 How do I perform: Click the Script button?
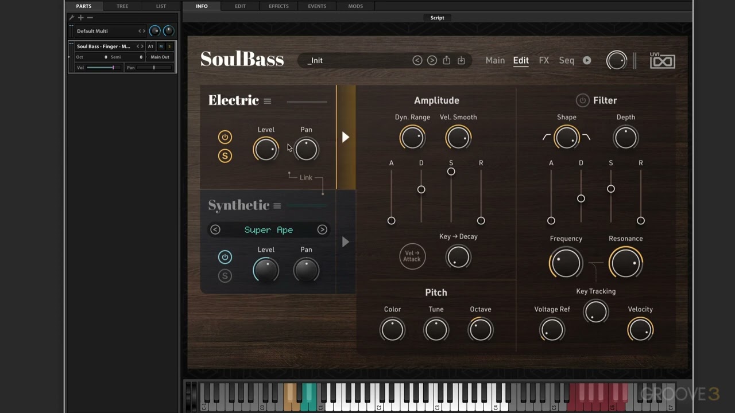[437, 18]
